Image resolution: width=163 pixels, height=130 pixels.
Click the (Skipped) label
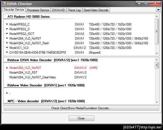tap(95, 52)
